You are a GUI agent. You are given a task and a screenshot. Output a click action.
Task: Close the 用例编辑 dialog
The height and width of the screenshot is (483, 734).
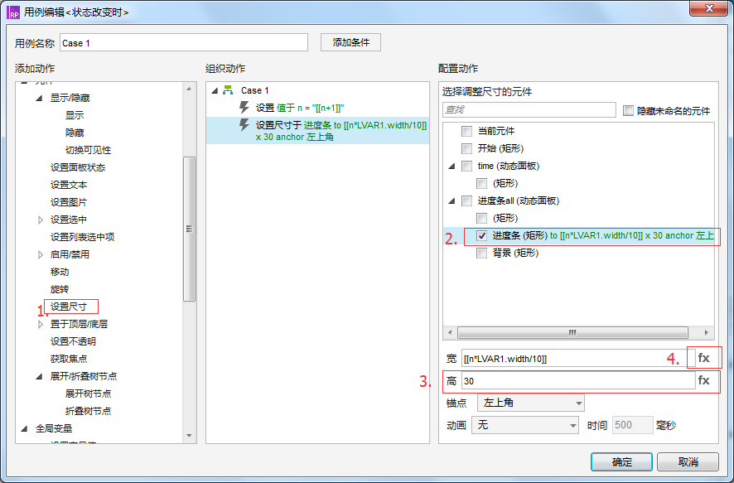pos(709,9)
